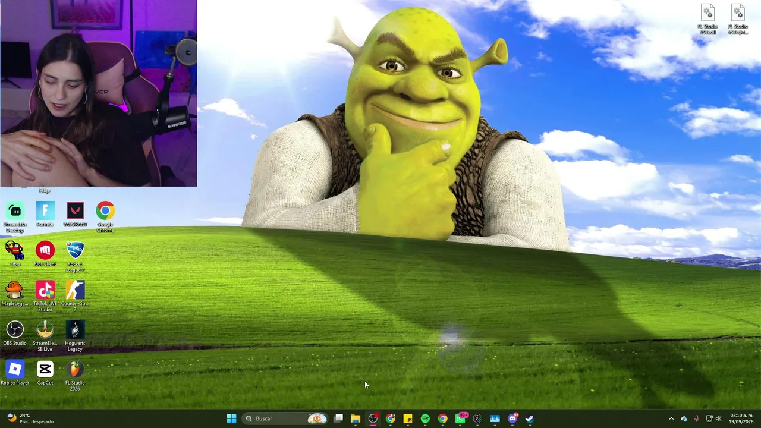Open the blue app left of Discord
The image size is (761, 428).
coord(495,418)
